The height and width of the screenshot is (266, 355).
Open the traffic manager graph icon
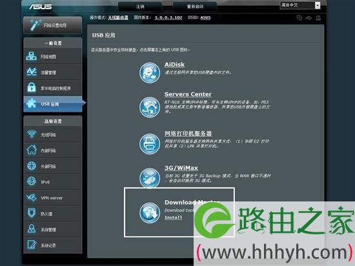(31, 72)
